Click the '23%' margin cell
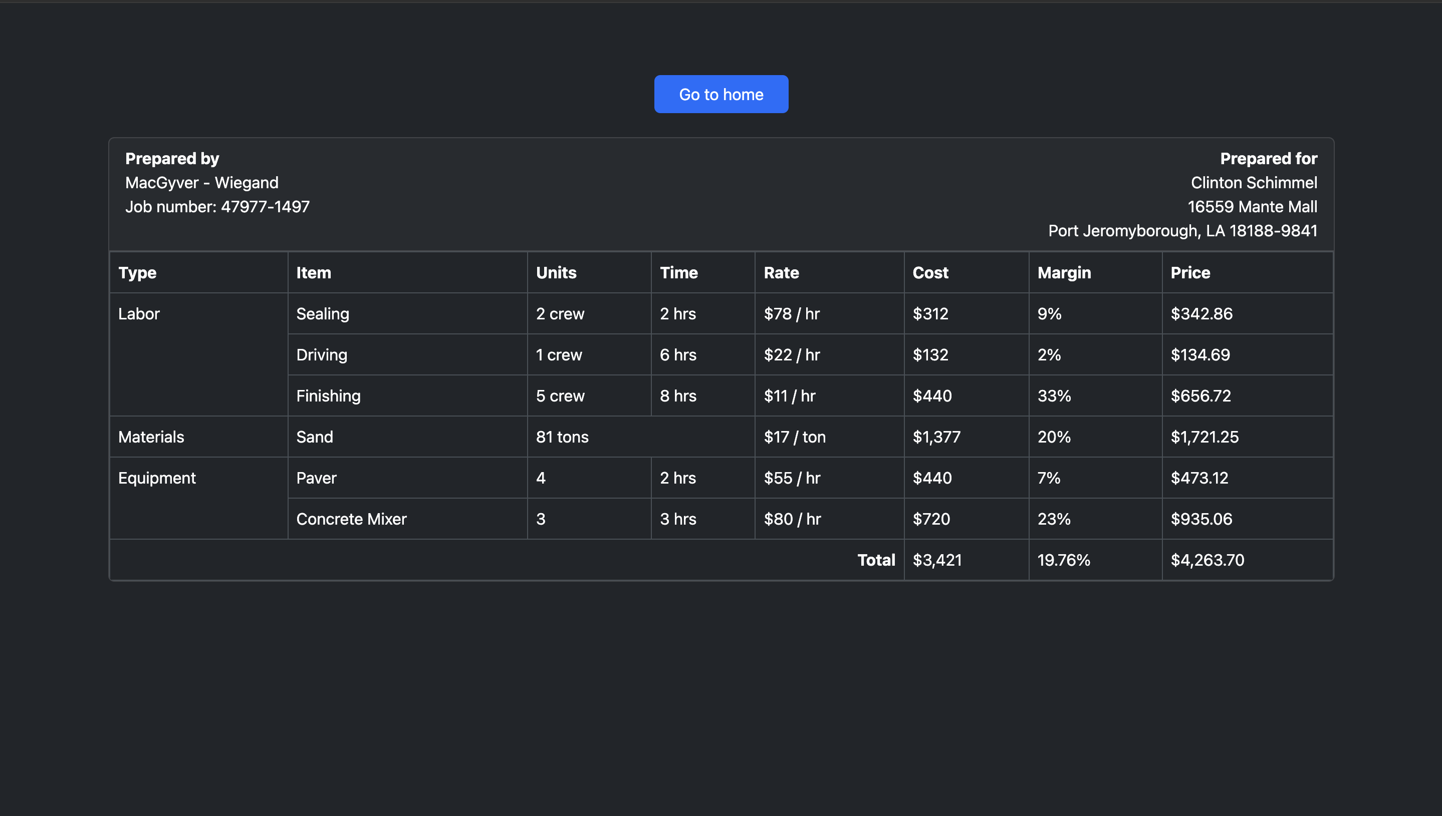The image size is (1442, 816). pyautogui.click(x=1095, y=519)
